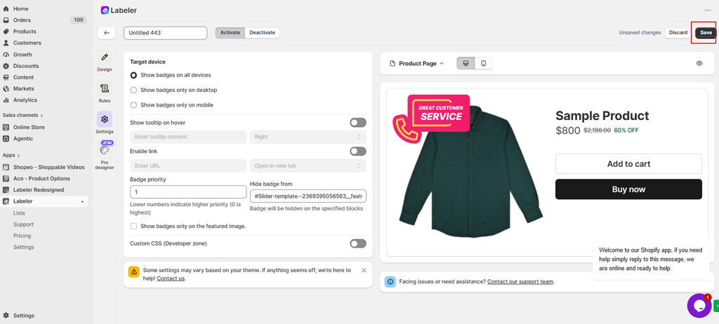The height and width of the screenshot is (324, 719).
Task: Open the Product Page dropdown
Action: (x=416, y=63)
